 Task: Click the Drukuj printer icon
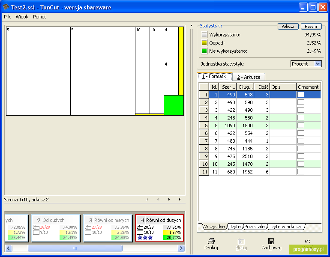coord(211,241)
